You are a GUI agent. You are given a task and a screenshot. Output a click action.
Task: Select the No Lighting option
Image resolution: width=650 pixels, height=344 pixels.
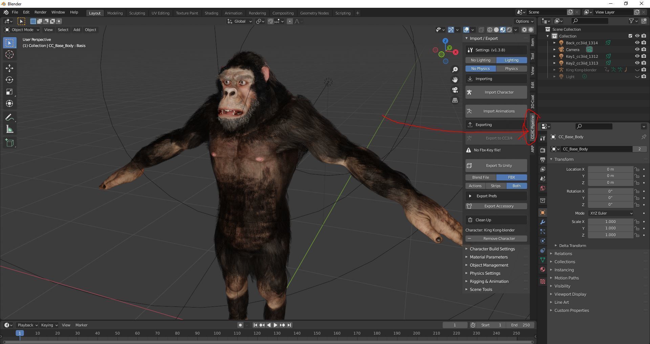(x=480, y=60)
